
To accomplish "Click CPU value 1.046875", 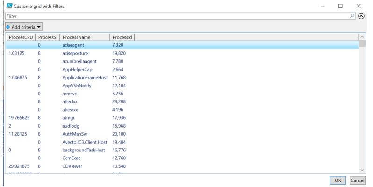I will (x=18, y=78).
